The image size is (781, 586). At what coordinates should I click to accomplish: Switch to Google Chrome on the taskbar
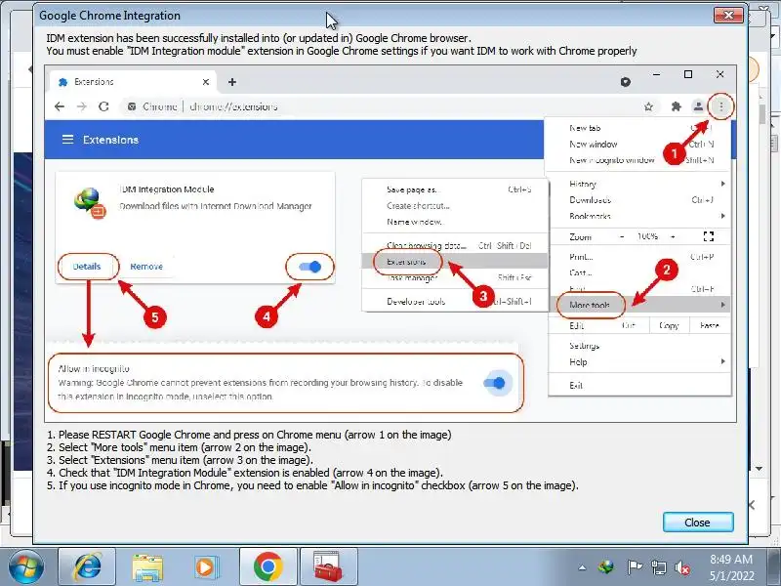click(x=267, y=567)
